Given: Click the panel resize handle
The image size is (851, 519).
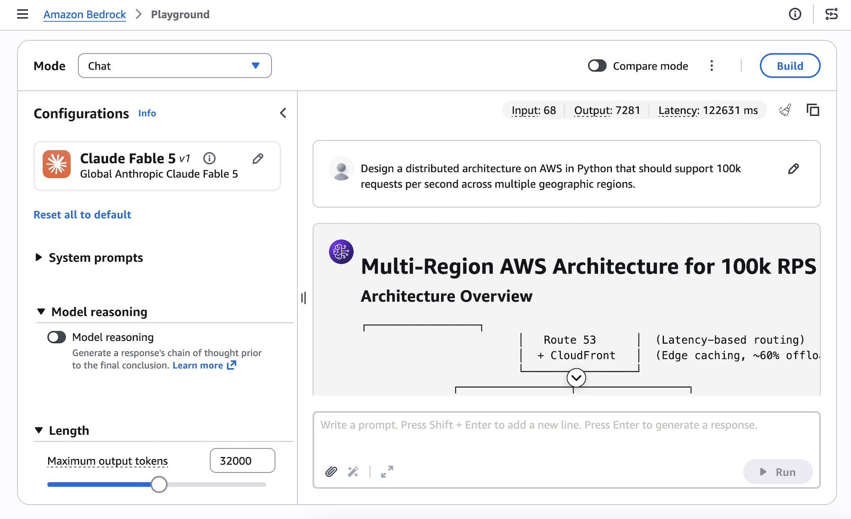Looking at the screenshot, I should [x=304, y=298].
